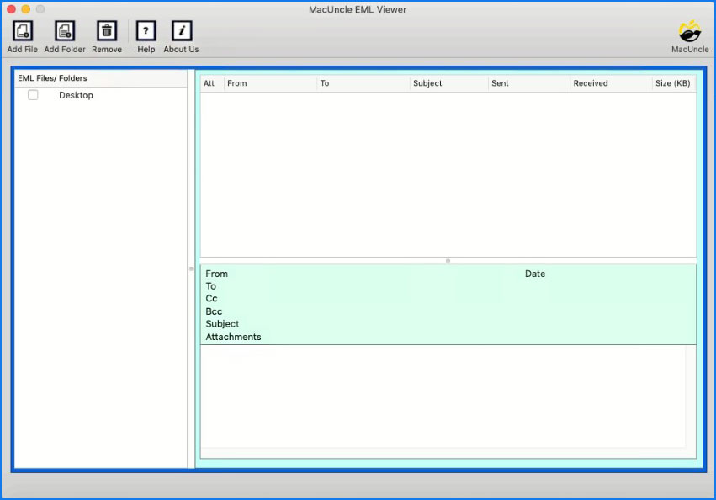
Task: Click the Add Folder toolbar icon
Action: tap(65, 32)
